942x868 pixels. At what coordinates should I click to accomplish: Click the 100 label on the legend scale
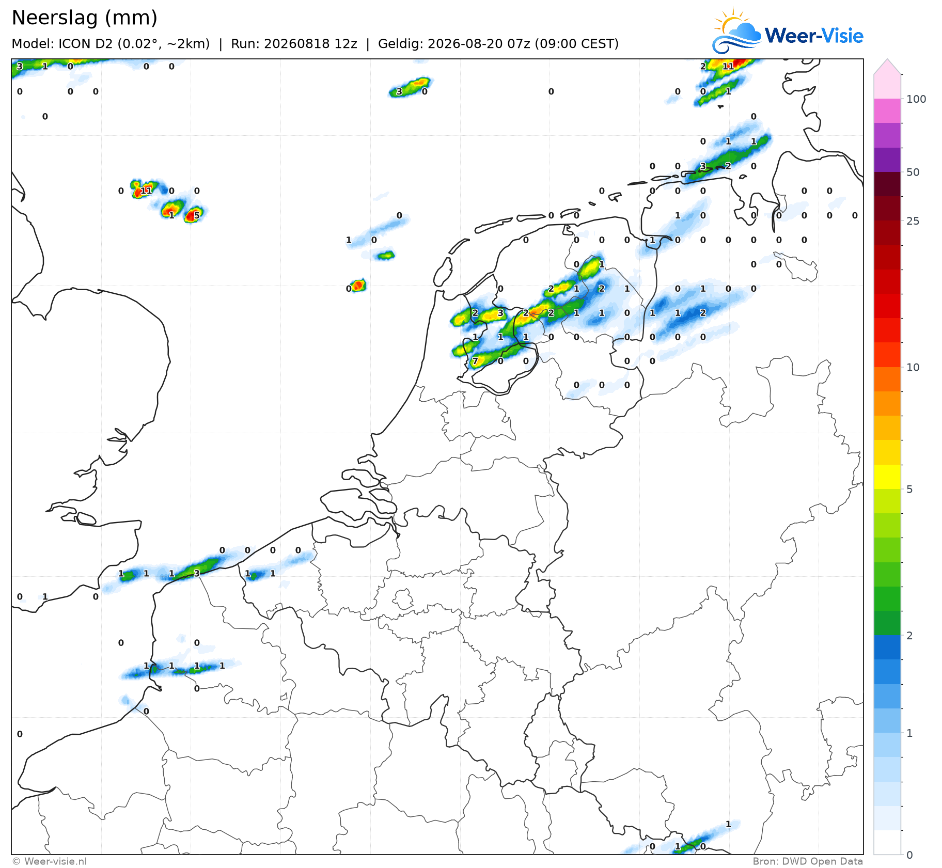point(917,99)
